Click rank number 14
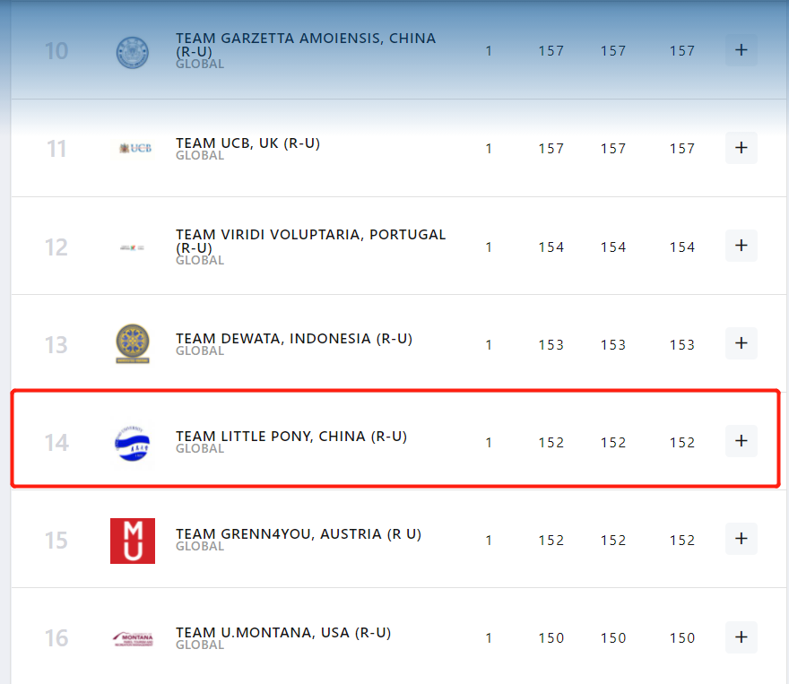Screen dimensions: 789x684 56,442
